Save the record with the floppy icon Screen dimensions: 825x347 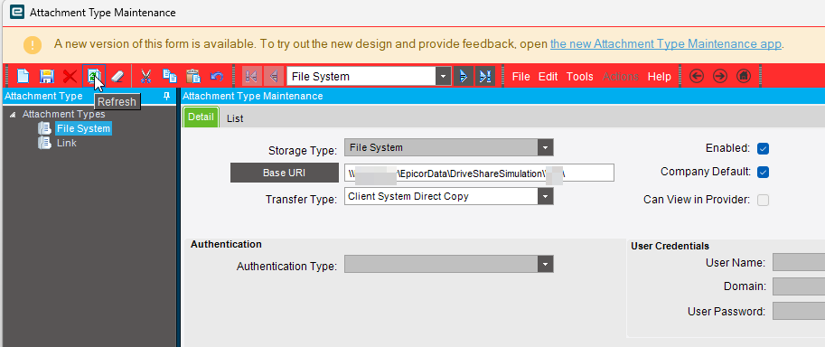pos(47,76)
